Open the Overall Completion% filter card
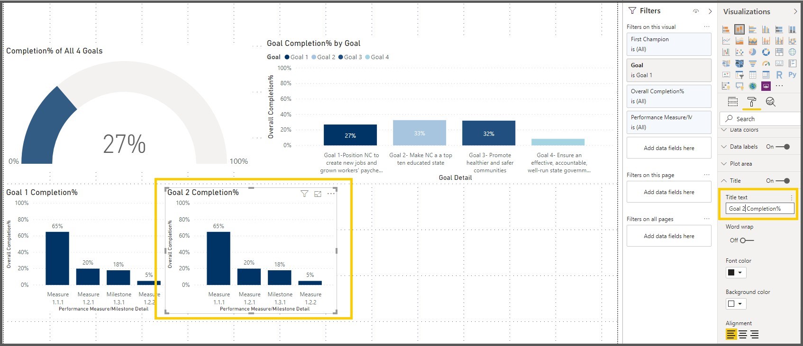This screenshot has height=346, width=803. pyautogui.click(x=669, y=96)
